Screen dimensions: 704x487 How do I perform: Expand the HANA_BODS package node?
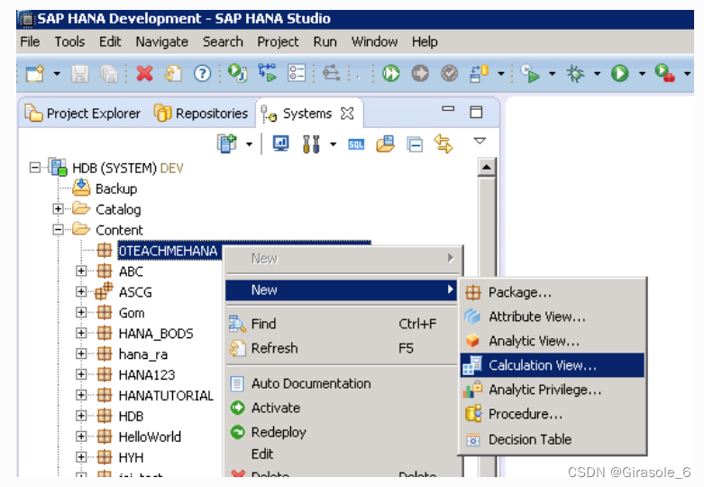pyautogui.click(x=81, y=333)
